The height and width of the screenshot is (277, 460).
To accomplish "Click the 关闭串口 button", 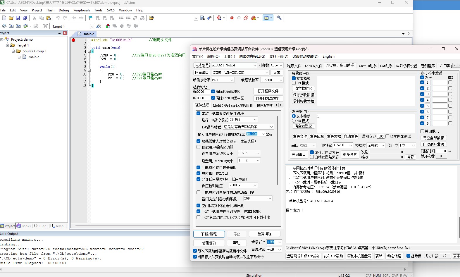I will (298, 154).
